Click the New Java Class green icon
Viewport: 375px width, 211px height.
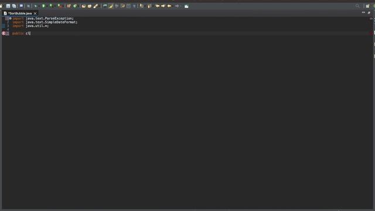(x=75, y=6)
